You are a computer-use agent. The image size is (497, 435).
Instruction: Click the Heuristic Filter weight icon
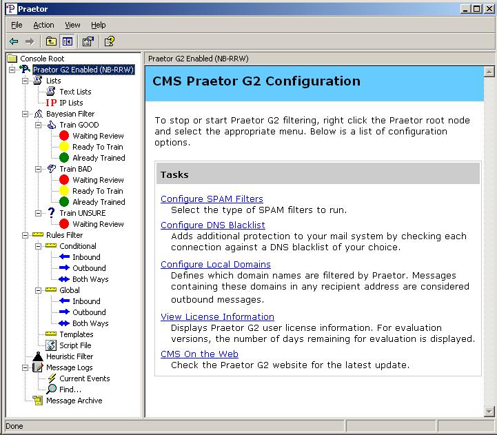coord(38,356)
